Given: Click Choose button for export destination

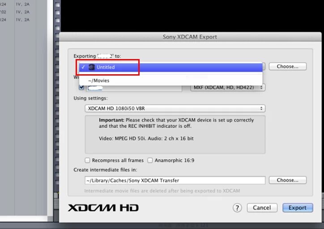Looking at the screenshot, I should (288, 66).
